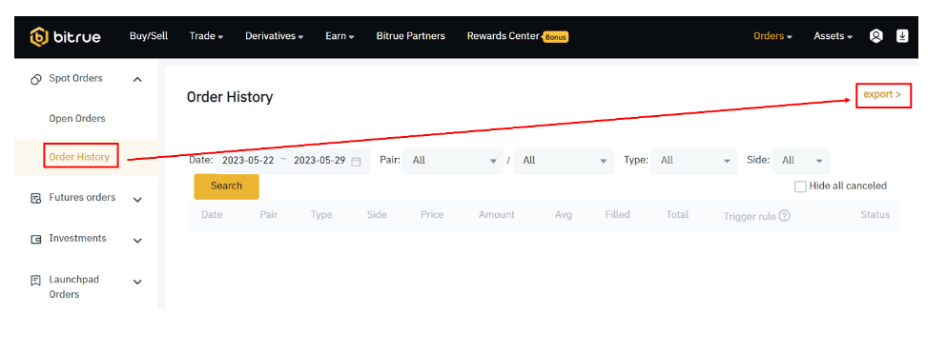Open the Assets menu

[x=833, y=36]
